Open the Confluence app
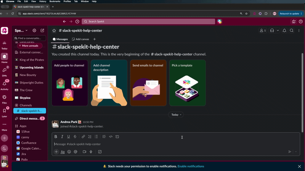This screenshot has height=171, width=305. [x=30, y=143]
